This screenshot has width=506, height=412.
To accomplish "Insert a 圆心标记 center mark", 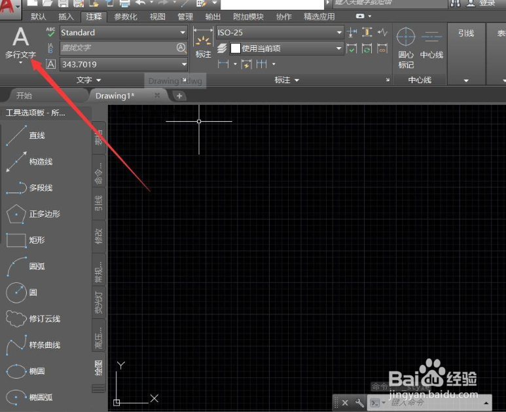I will [x=406, y=48].
